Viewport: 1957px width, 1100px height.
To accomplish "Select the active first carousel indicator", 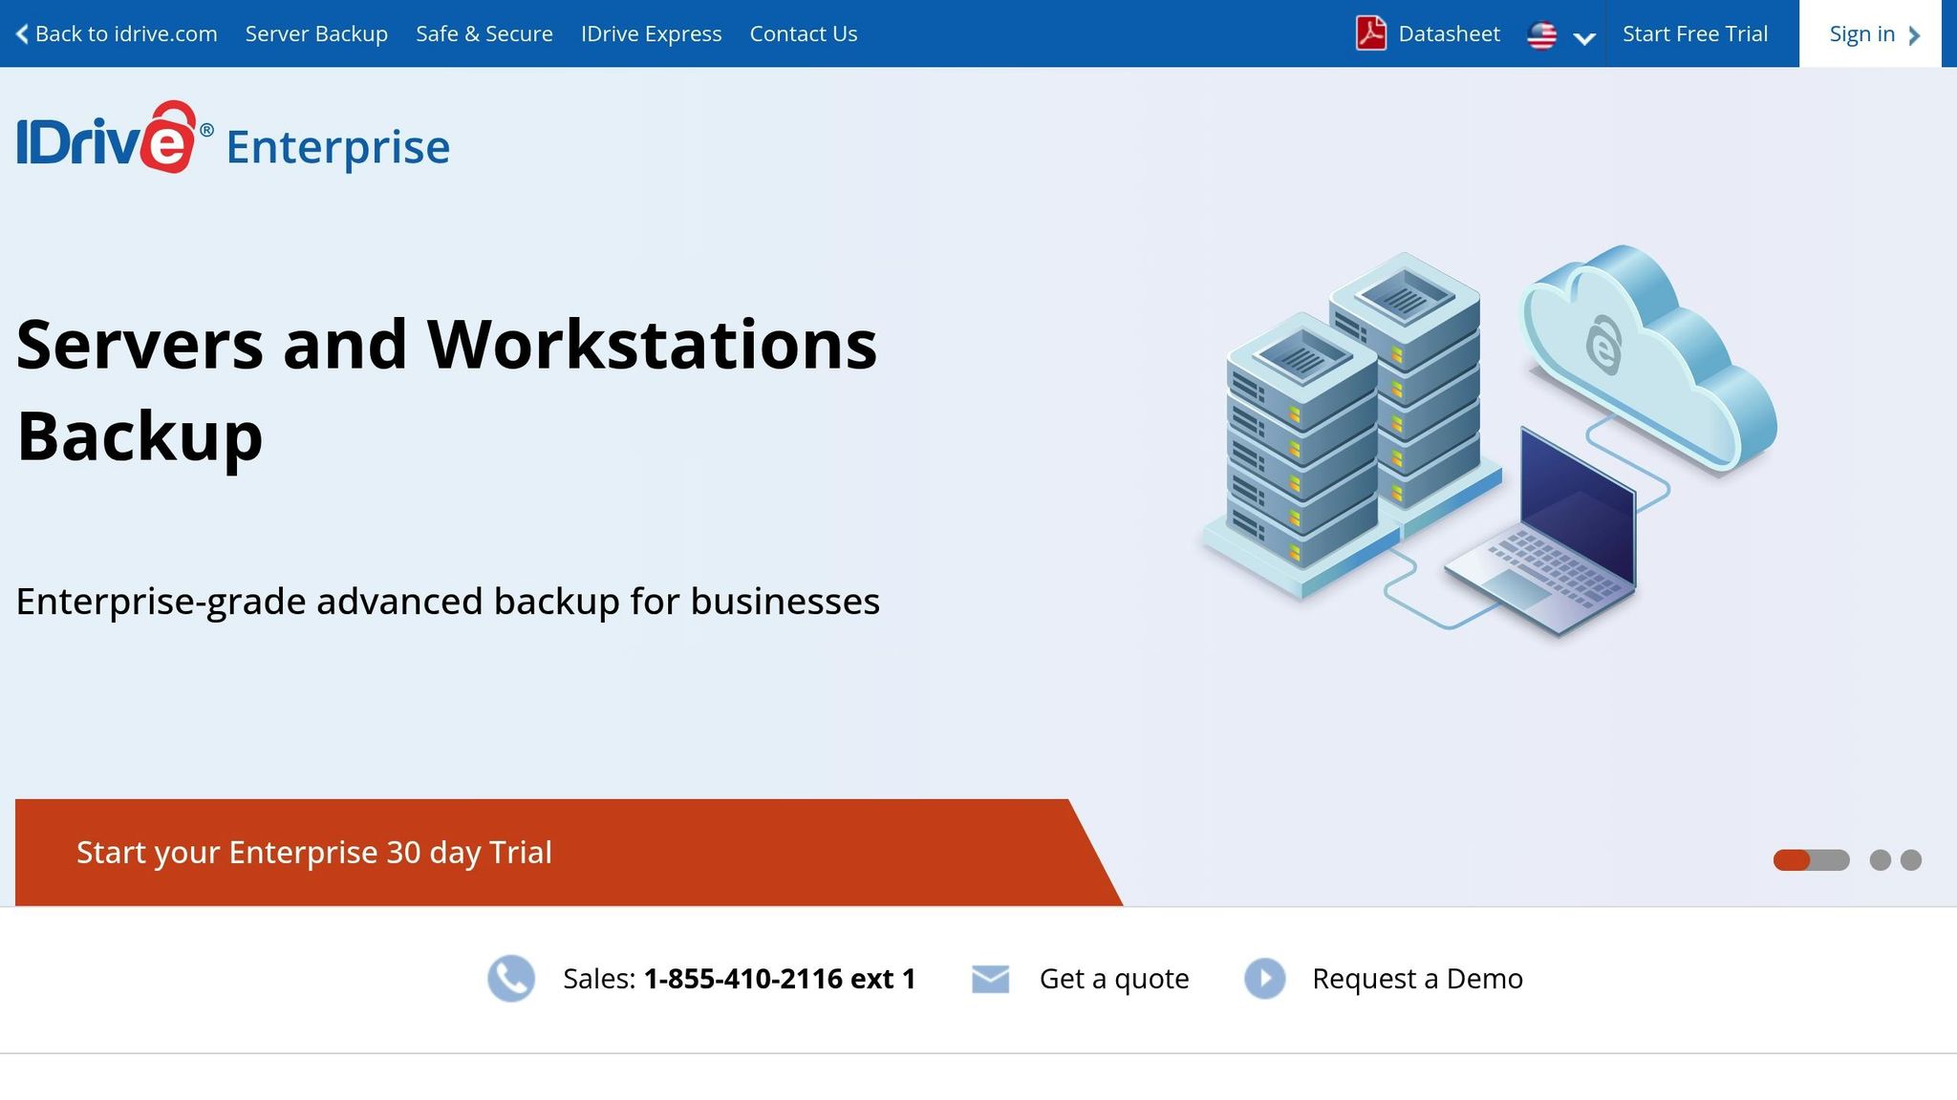I will coord(1811,859).
